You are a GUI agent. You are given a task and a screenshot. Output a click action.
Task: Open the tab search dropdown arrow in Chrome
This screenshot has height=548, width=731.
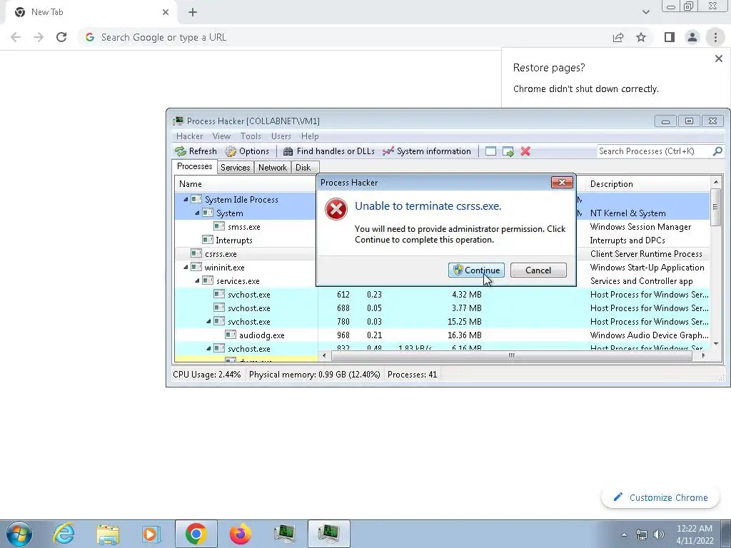tap(645, 12)
